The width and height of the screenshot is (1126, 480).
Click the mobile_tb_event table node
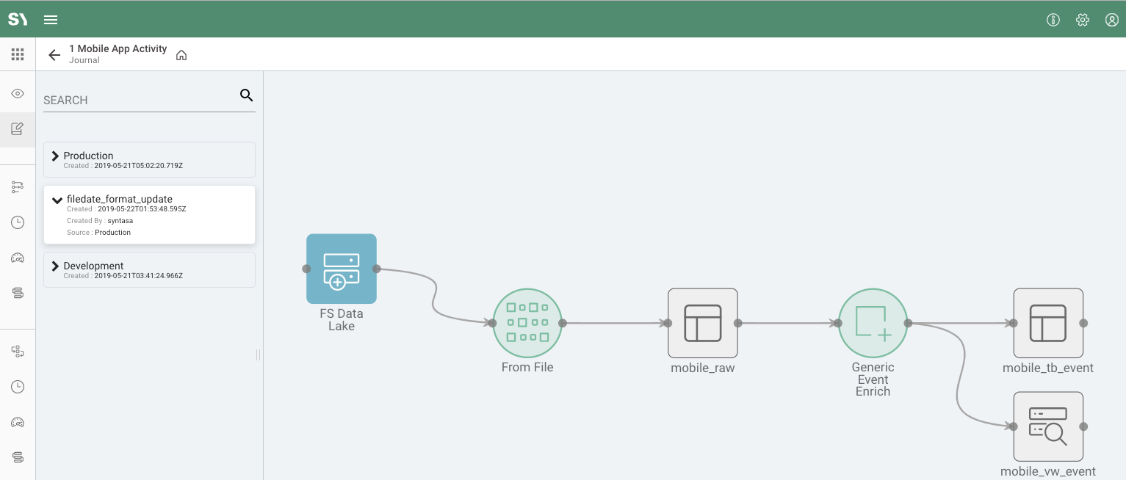pos(1048,323)
